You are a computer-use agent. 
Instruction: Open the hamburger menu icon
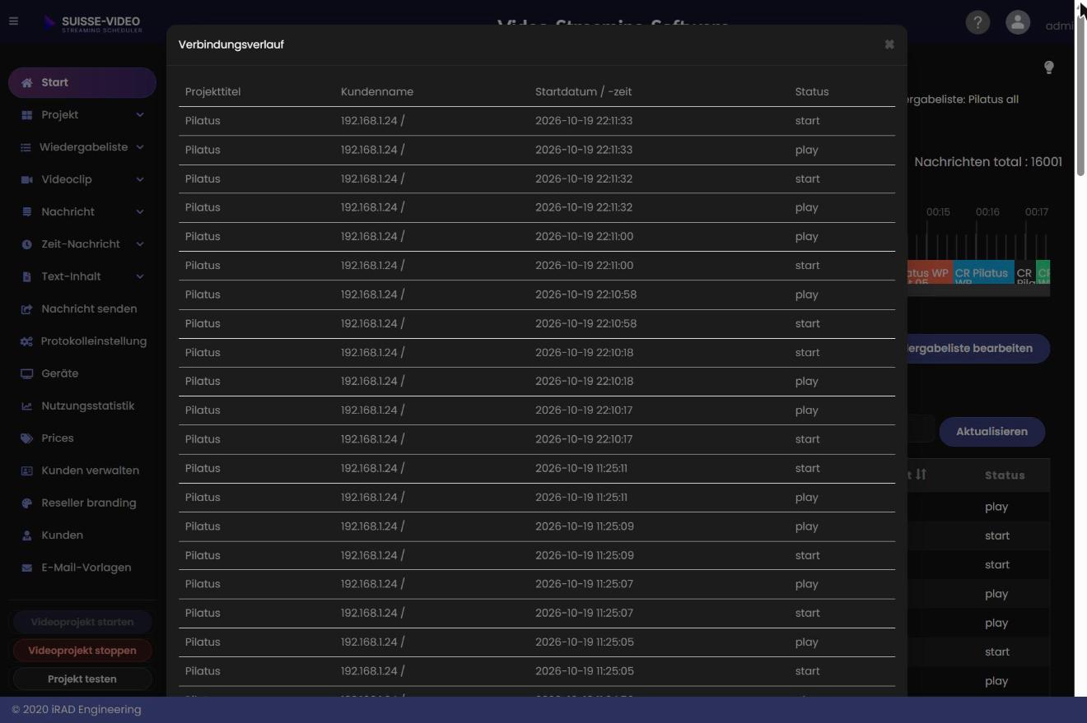coord(13,21)
